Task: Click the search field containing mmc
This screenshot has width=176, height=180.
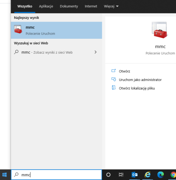Action: (x=57, y=175)
